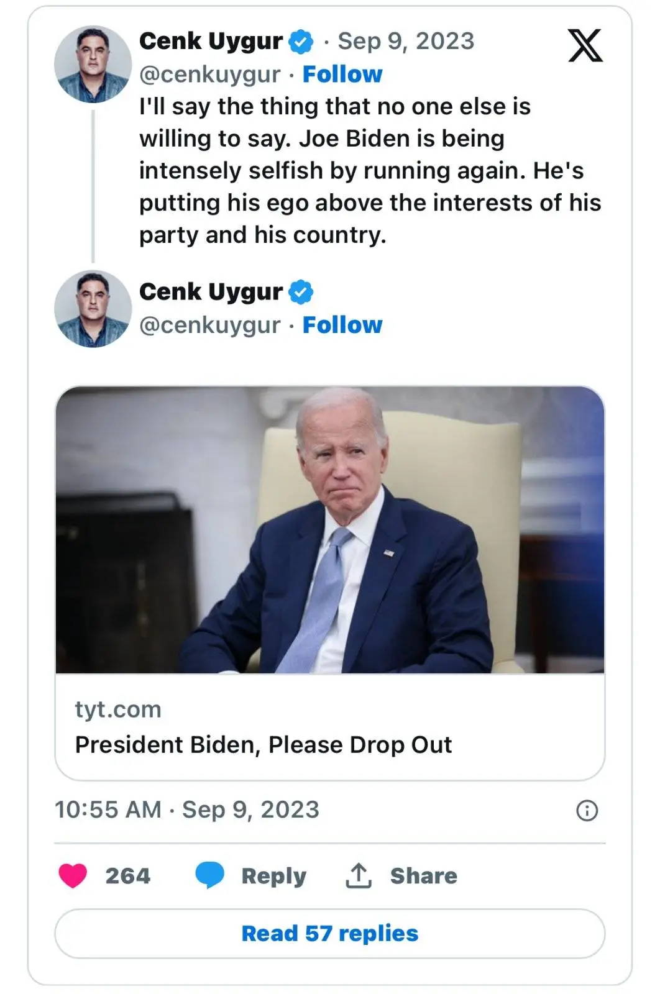Click the Reply text label
This screenshot has width=660, height=994.
[x=273, y=876]
